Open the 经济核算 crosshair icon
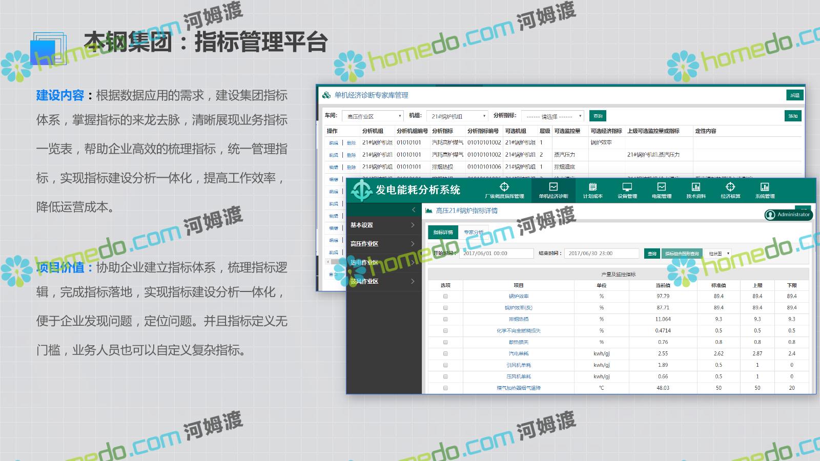Screen dimensions: 820x461 730,186
